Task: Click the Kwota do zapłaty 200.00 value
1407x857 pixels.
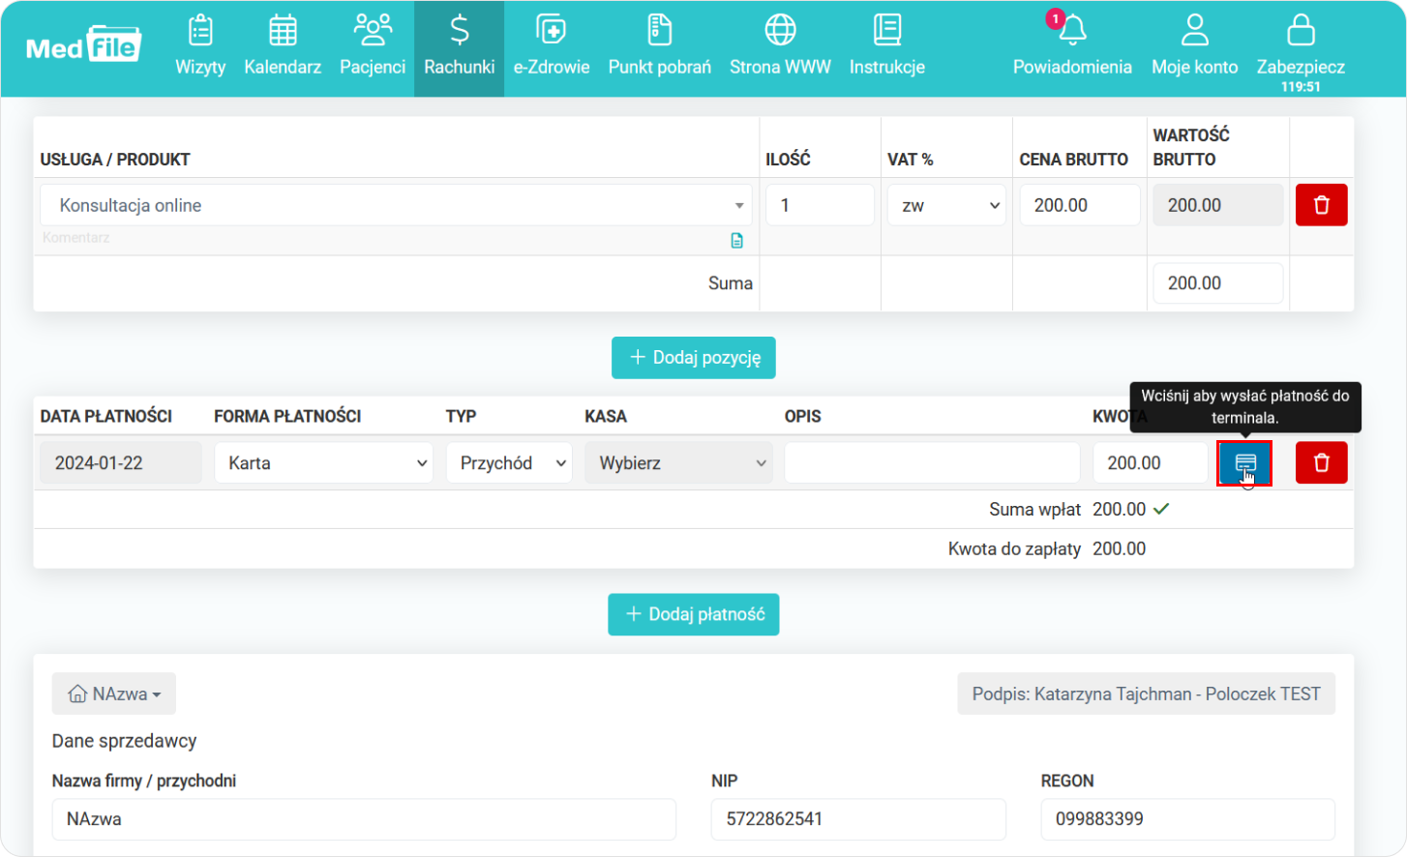Action: point(1120,548)
